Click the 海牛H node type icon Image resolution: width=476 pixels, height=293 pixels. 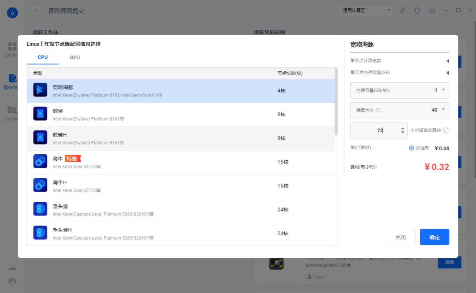coord(40,185)
